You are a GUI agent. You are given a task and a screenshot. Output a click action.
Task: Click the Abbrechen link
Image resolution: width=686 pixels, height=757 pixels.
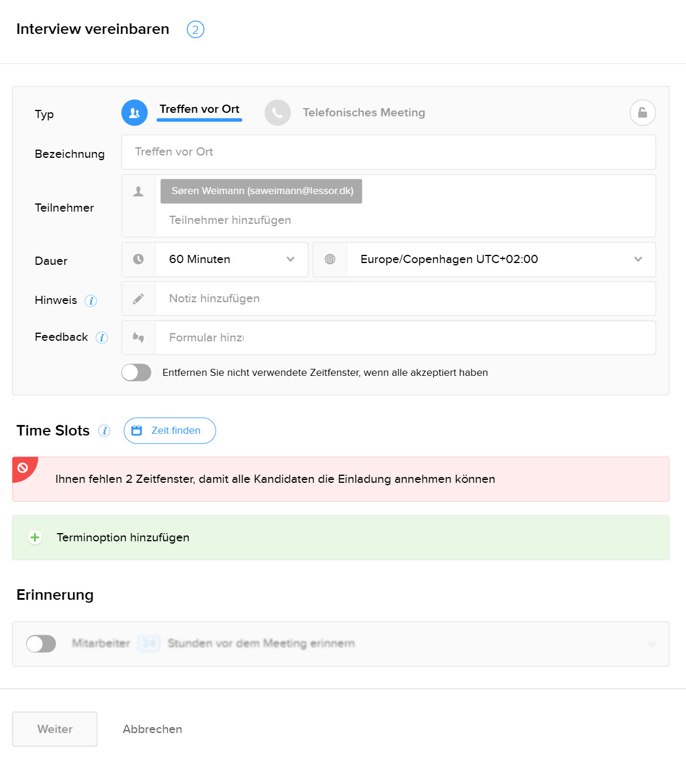(x=153, y=729)
